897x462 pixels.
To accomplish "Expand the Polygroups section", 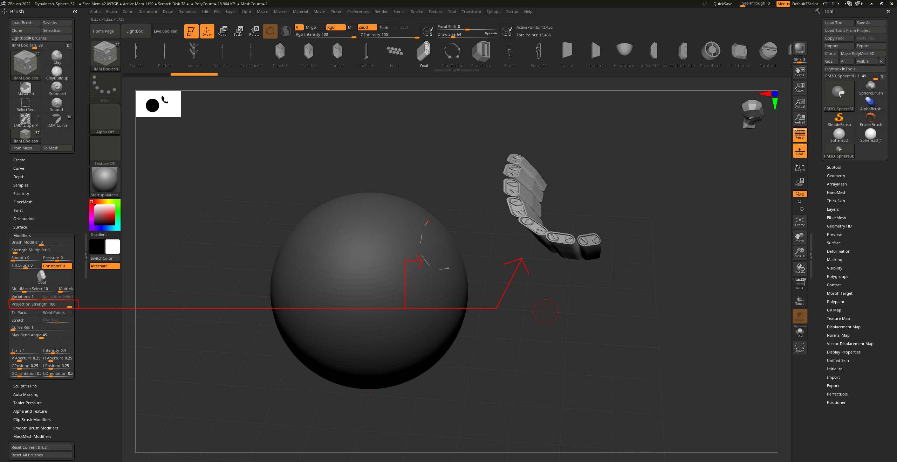I will 837,276.
